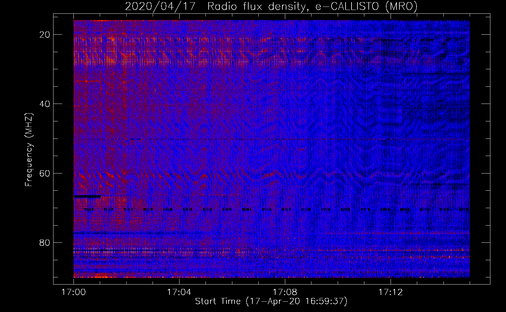Screen dimensions: 506x312
Task: Click the "17:12" time tick label
Action: tap(391, 292)
